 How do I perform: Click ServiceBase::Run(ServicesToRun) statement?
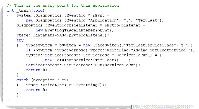(x=83, y=65)
